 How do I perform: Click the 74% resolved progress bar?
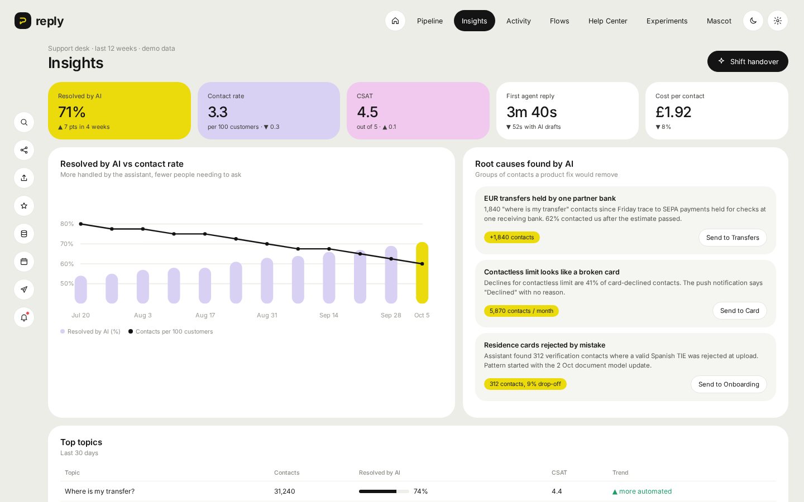384,491
